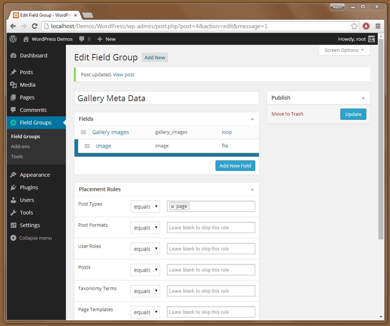Collapse the Fields panel
This screenshot has height=326, width=390.
252,119
